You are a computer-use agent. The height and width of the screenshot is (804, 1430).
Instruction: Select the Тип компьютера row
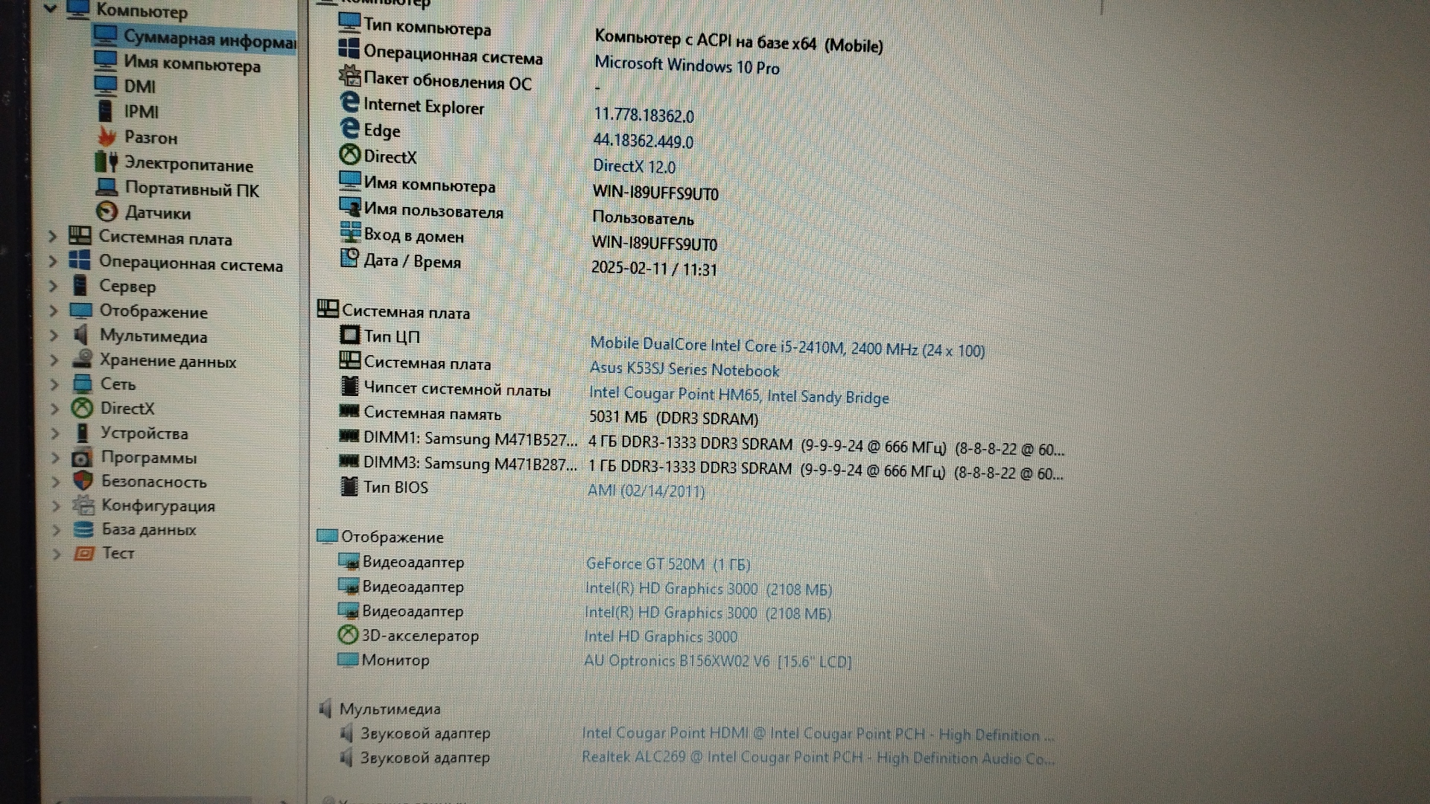tap(611, 33)
